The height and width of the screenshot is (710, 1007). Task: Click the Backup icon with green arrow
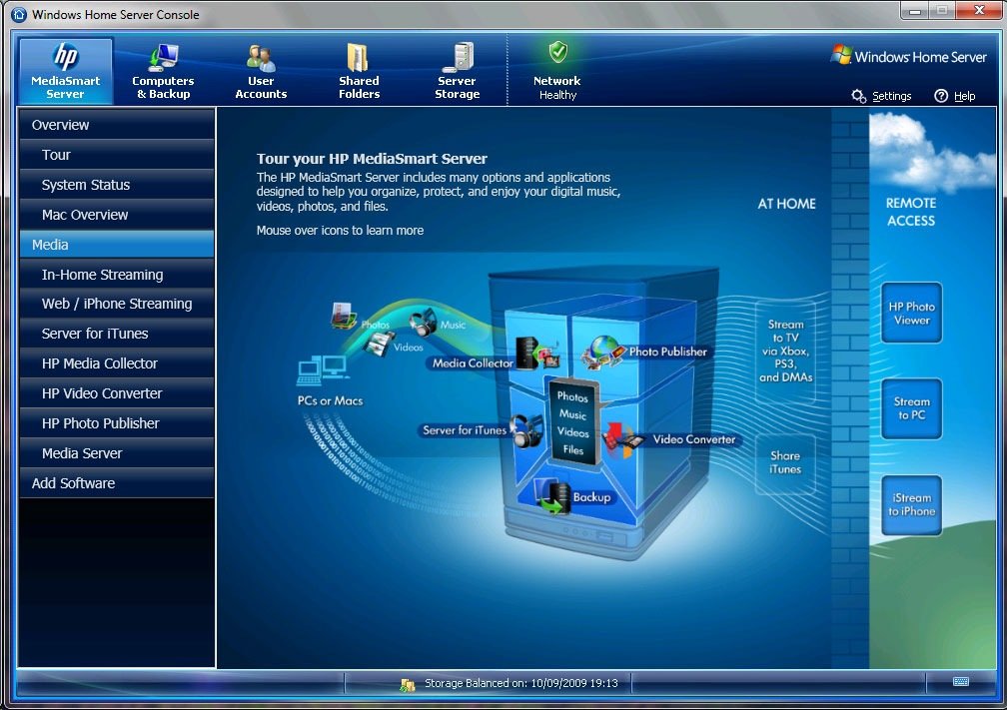point(552,497)
